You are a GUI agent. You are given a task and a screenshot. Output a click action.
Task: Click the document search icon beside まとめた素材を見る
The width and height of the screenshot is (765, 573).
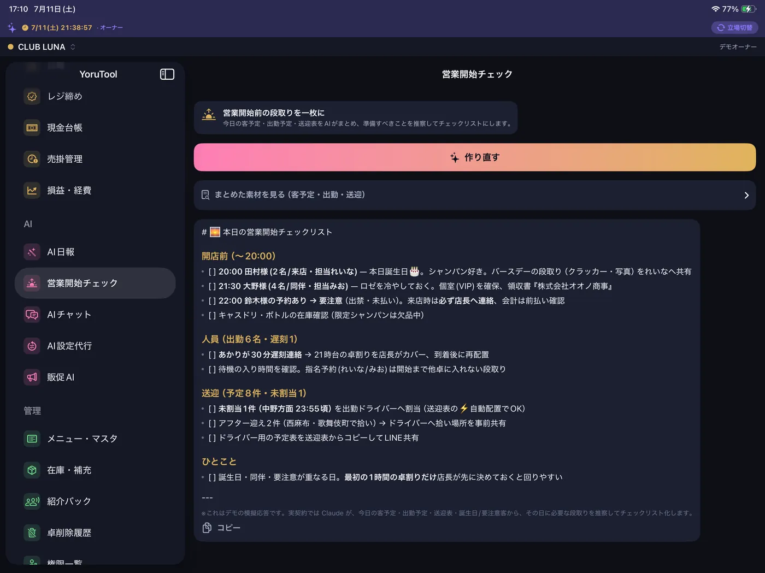tap(205, 195)
